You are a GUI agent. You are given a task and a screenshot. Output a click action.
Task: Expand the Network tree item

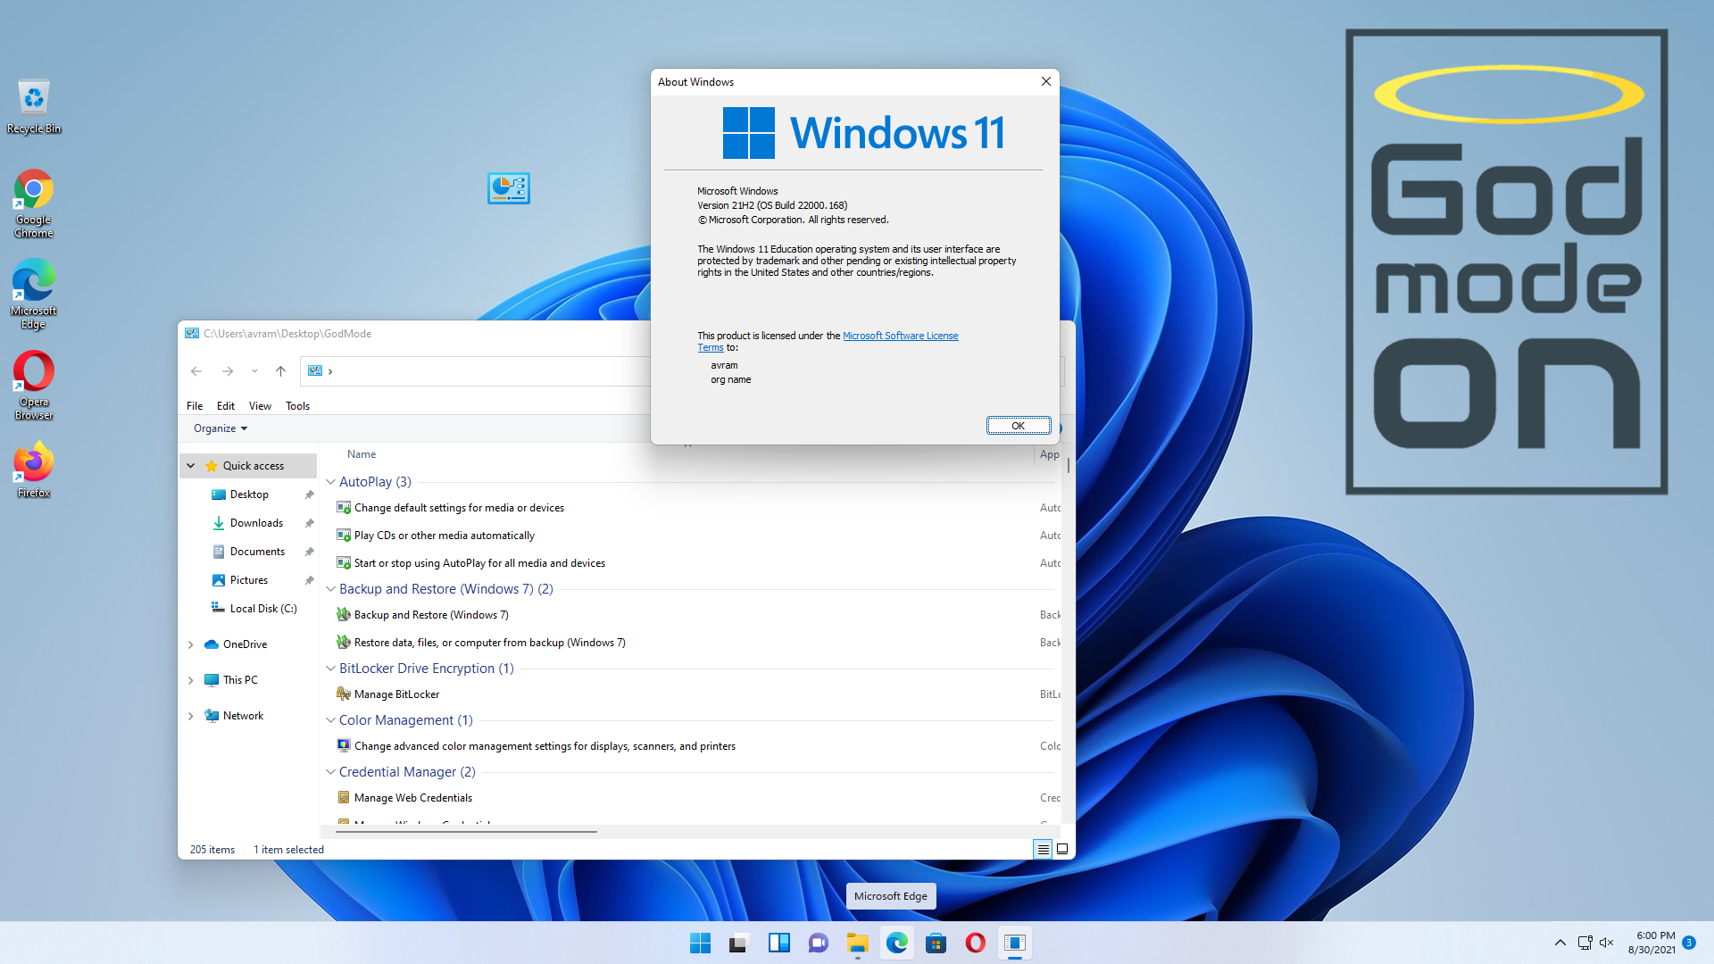pyautogui.click(x=191, y=714)
